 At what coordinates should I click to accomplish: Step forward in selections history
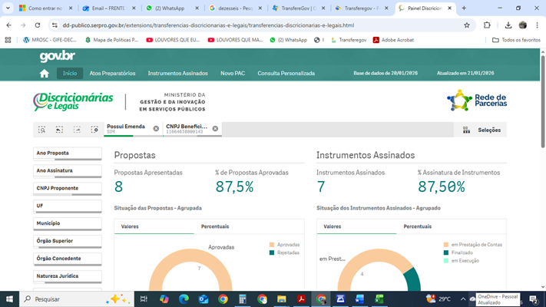click(77, 130)
